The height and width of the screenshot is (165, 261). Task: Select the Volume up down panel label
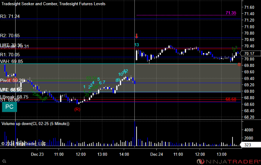pos(35,124)
